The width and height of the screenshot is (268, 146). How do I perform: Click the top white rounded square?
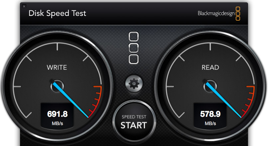click(134, 36)
